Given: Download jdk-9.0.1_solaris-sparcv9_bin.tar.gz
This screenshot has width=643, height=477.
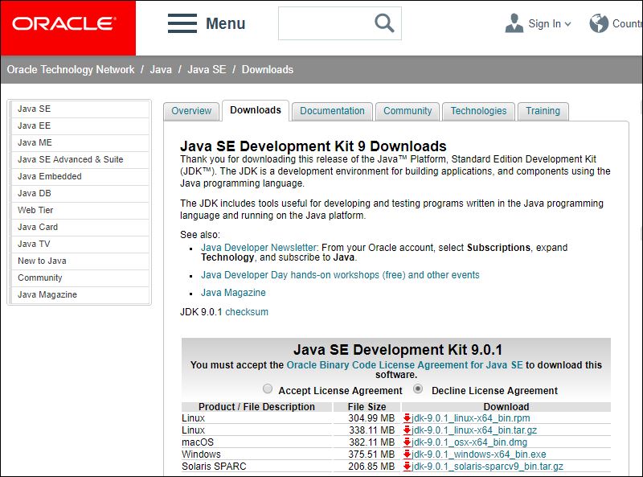Looking at the screenshot, I should (x=487, y=467).
